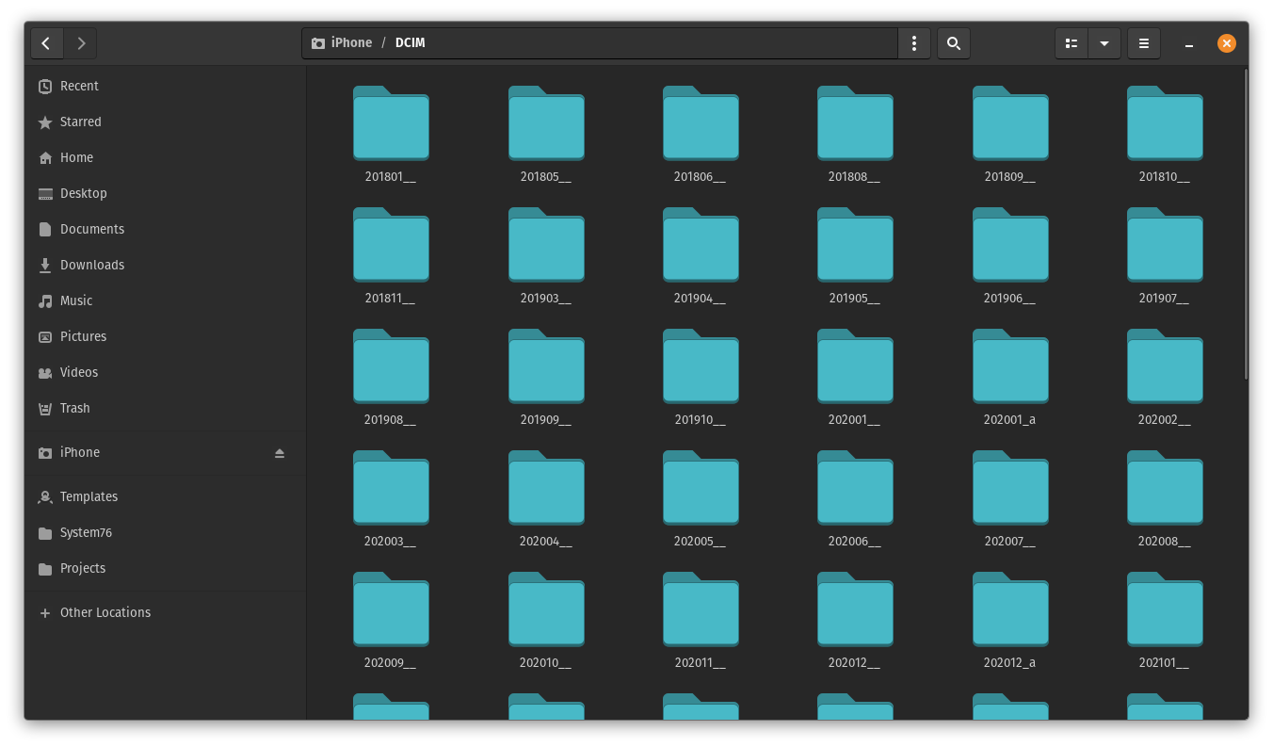
Task: Click the iPhone camera icon in the path bar
Action: [318, 42]
